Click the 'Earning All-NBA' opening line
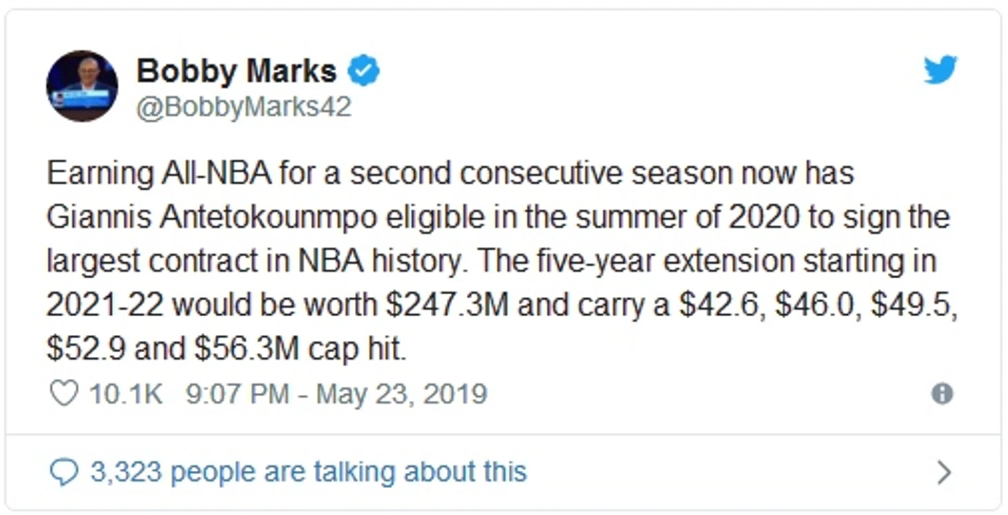The height and width of the screenshot is (515, 1008). 159,174
